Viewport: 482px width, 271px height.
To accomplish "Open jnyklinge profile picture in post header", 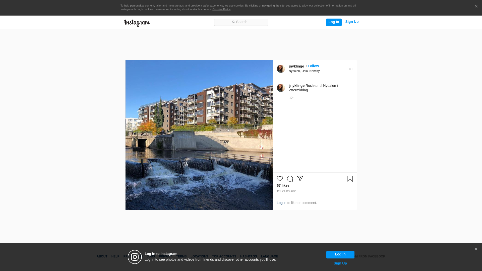I will click(281, 69).
